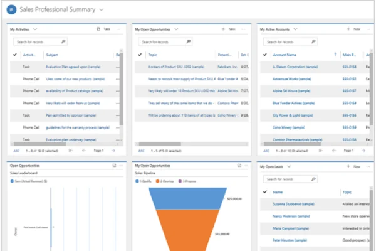Sort by the Main Phone column header

349,55
